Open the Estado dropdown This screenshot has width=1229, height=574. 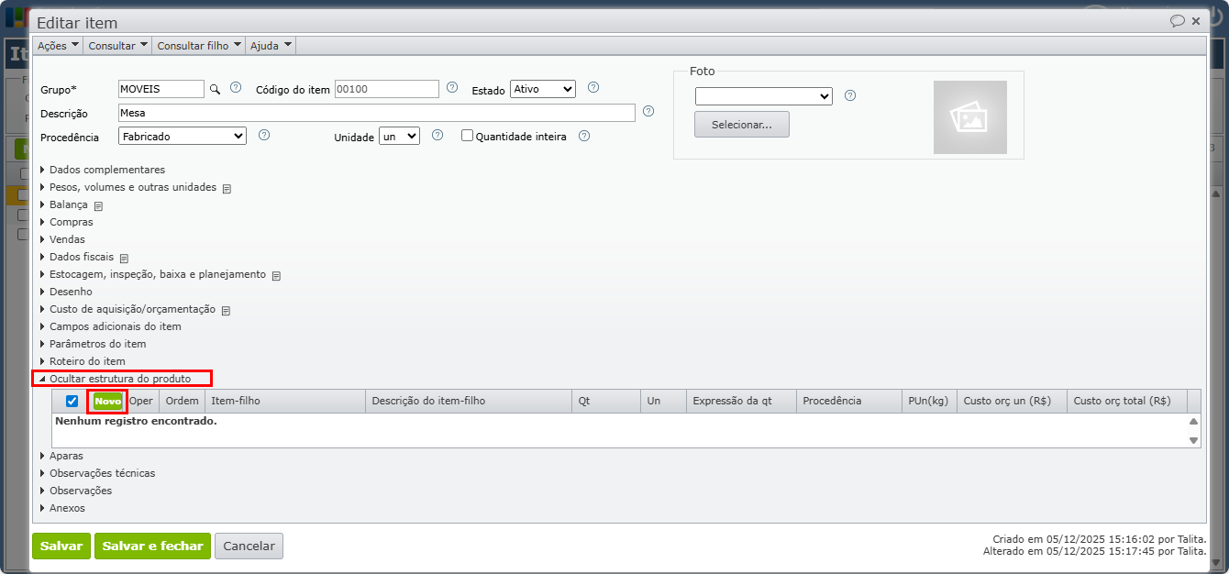coord(542,89)
